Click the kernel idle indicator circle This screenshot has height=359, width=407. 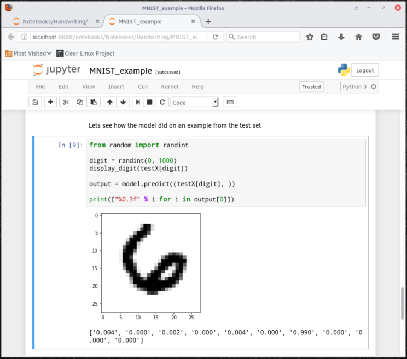373,87
